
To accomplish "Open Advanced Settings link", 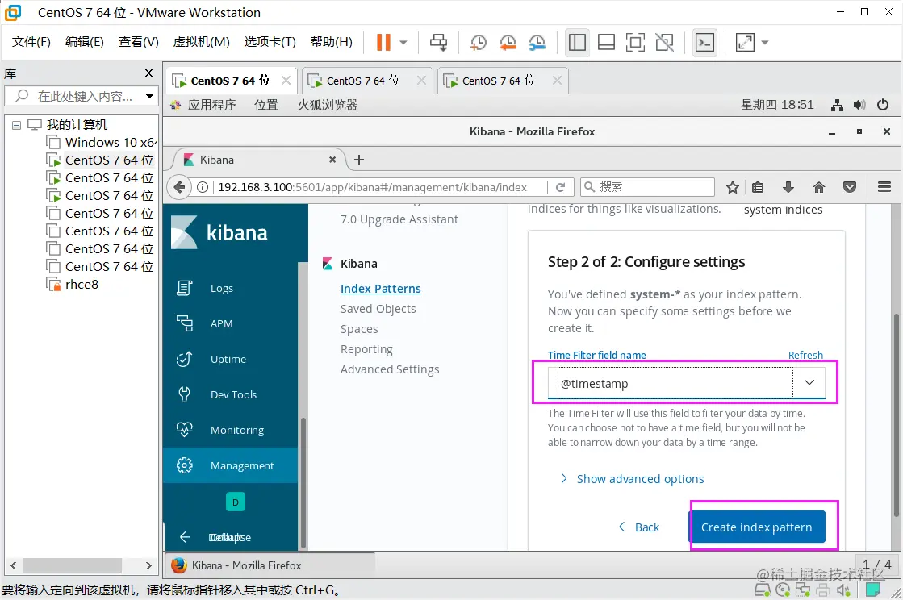I will [390, 369].
